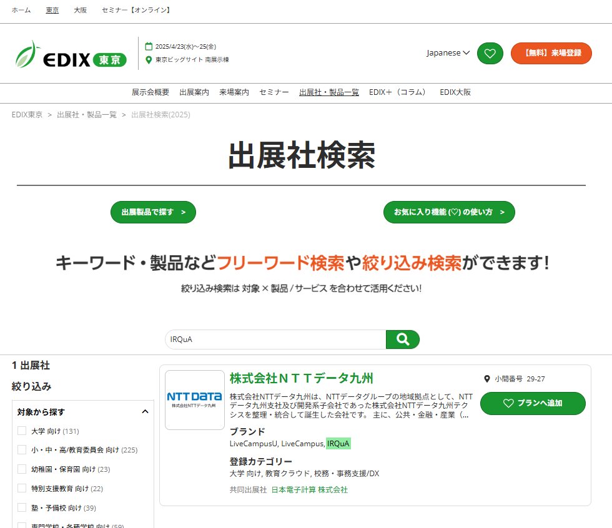Click the location pin beside 東京ビッグサイト
Viewport: 612px width, 528px height.
[149, 60]
